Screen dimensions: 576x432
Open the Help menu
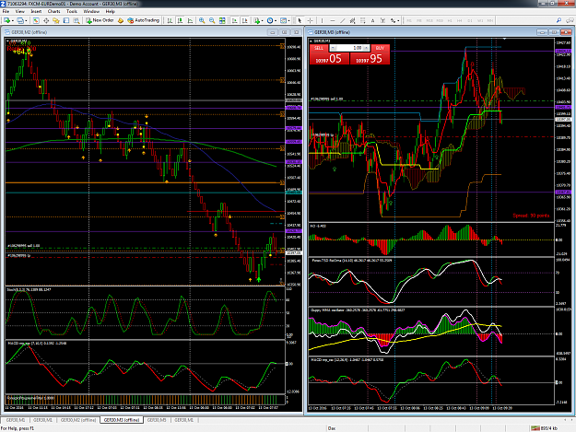(x=111, y=11)
